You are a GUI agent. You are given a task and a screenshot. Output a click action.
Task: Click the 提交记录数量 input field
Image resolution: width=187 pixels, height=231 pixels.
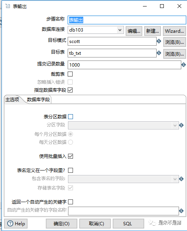click(x=124, y=65)
